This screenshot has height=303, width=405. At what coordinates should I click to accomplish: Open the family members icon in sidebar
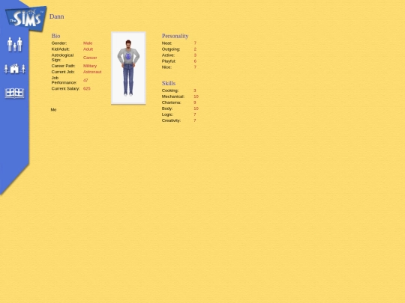point(15,44)
